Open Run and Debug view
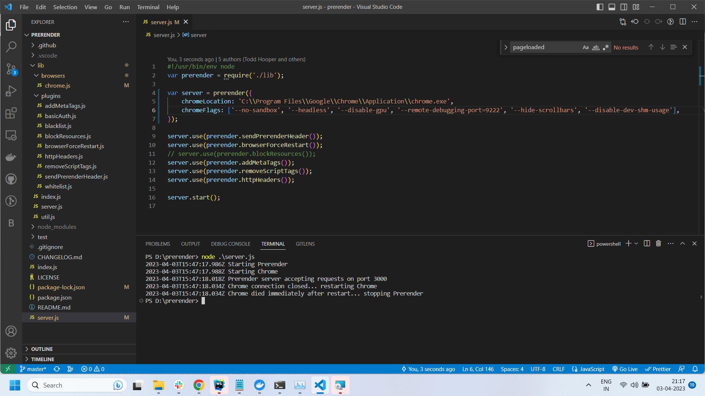This screenshot has height=396, width=705. tap(11, 91)
